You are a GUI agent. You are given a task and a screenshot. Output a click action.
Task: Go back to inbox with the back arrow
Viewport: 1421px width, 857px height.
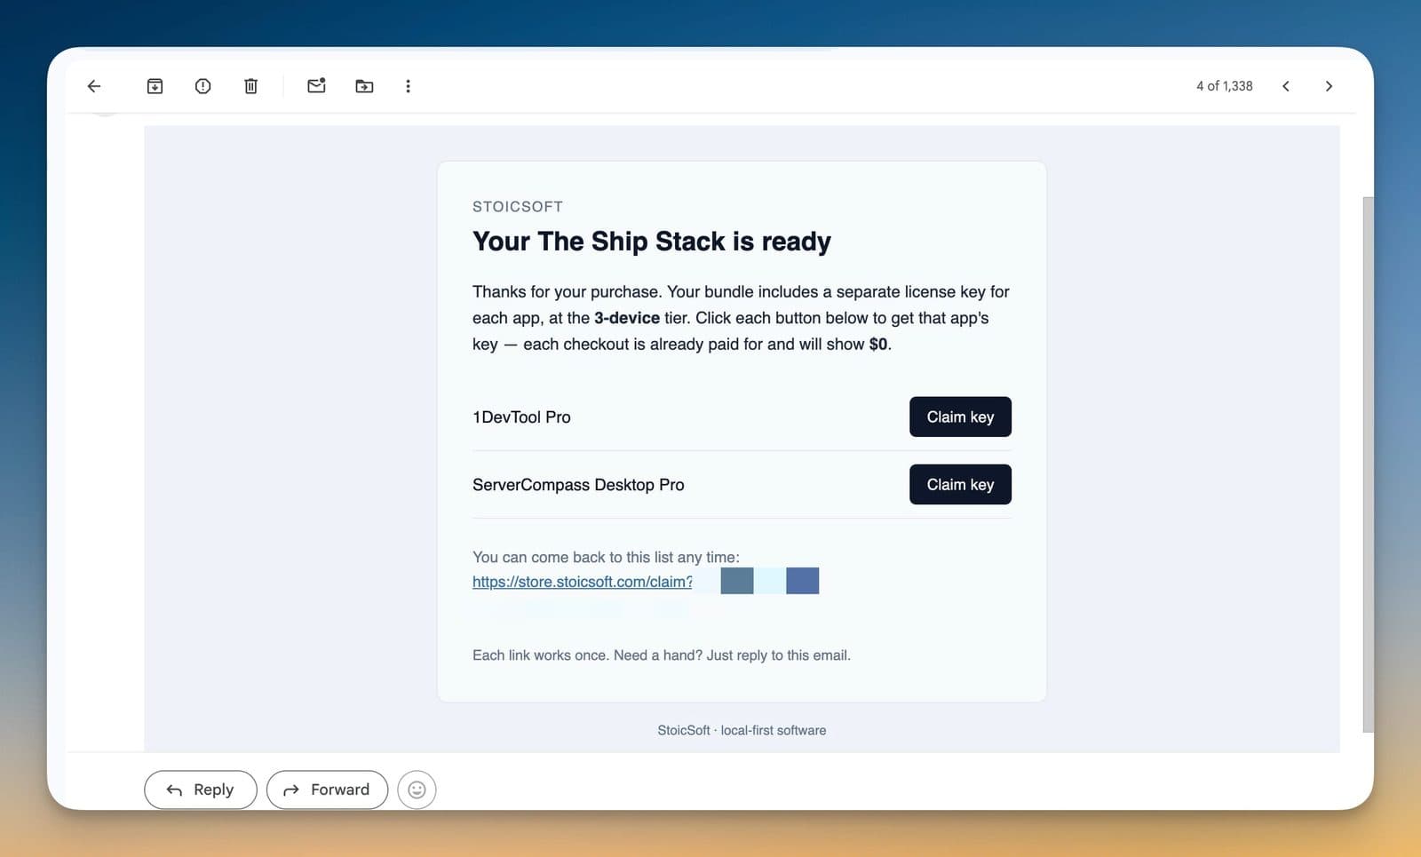coord(94,86)
